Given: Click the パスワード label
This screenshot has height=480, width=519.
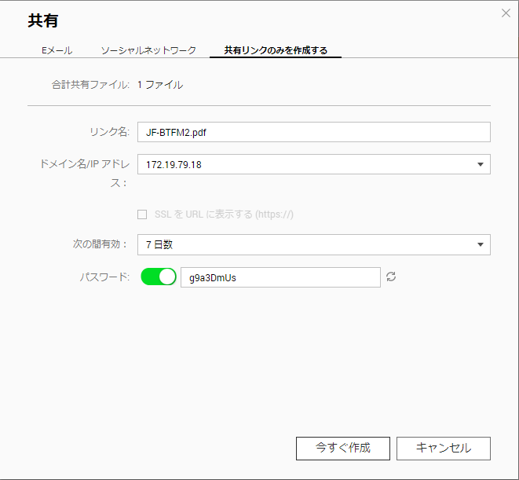Looking at the screenshot, I should (104, 277).
